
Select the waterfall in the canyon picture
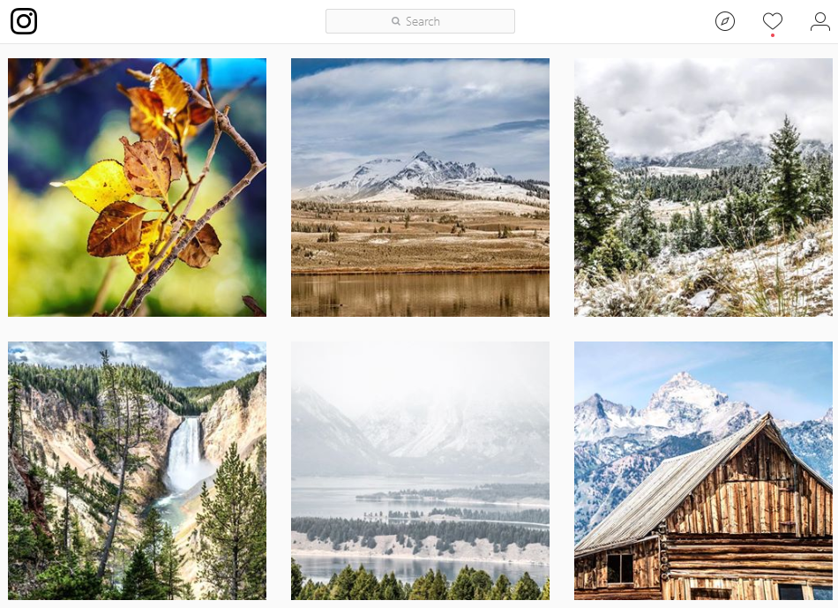(x=185, y=454)
